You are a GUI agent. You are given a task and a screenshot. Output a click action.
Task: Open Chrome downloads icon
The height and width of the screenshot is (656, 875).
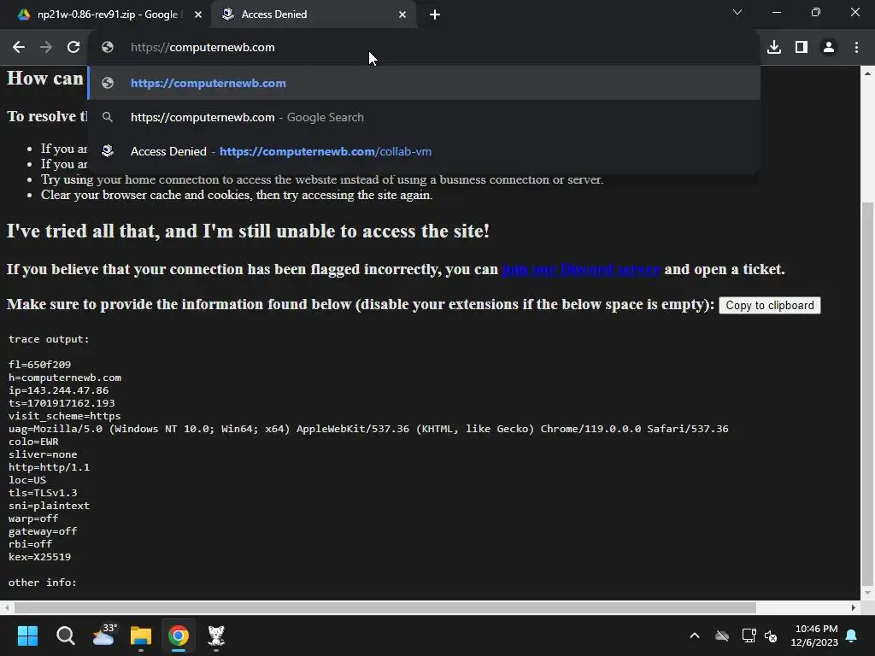coord(774,48)
